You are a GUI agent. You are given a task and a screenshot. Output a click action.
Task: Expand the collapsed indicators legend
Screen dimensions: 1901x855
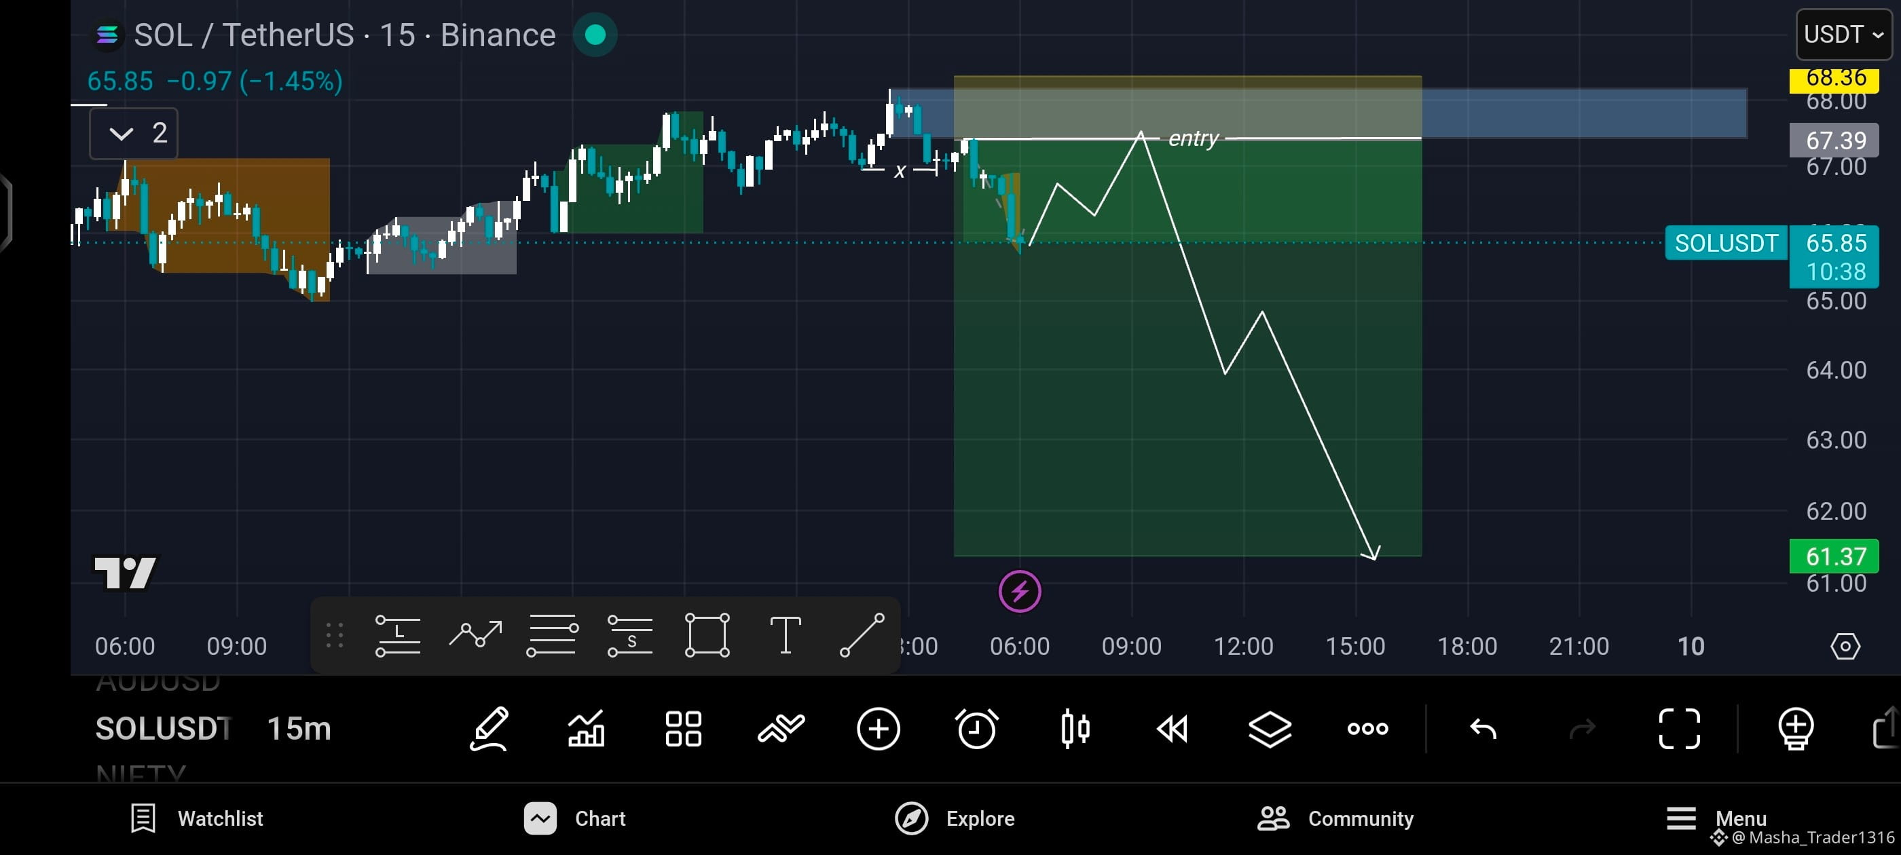click(134, 134)
